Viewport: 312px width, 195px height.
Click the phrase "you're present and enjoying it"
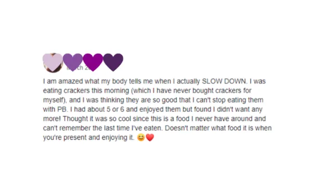click(88, 137)
